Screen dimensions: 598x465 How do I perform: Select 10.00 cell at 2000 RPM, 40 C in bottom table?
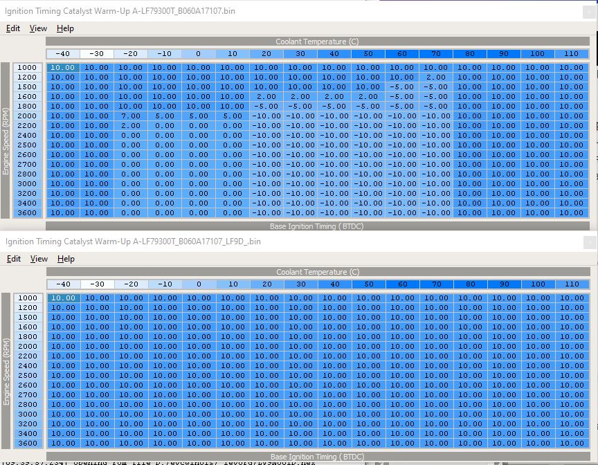point(335,346)
